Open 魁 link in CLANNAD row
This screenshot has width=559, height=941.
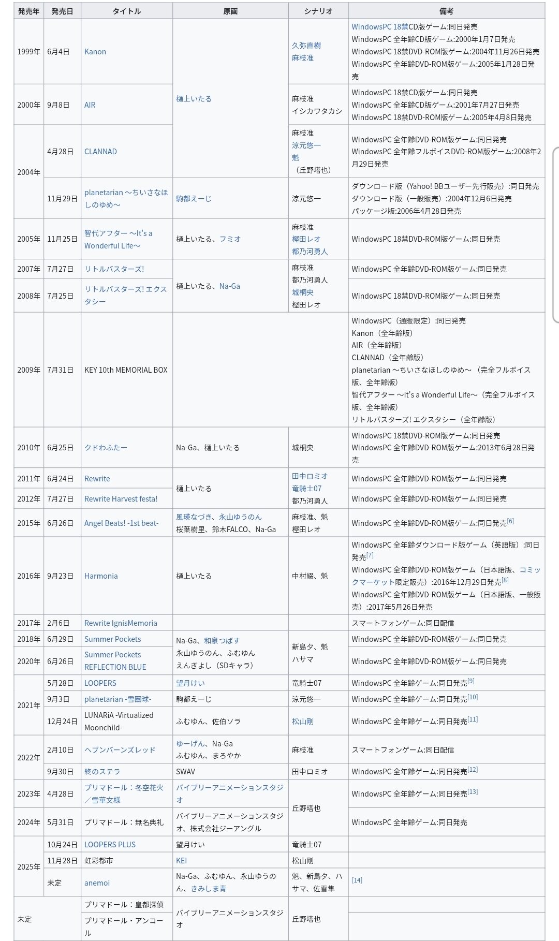pos(296,158)
